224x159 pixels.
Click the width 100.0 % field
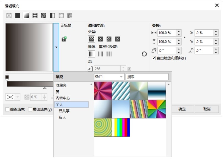point(167,33)
